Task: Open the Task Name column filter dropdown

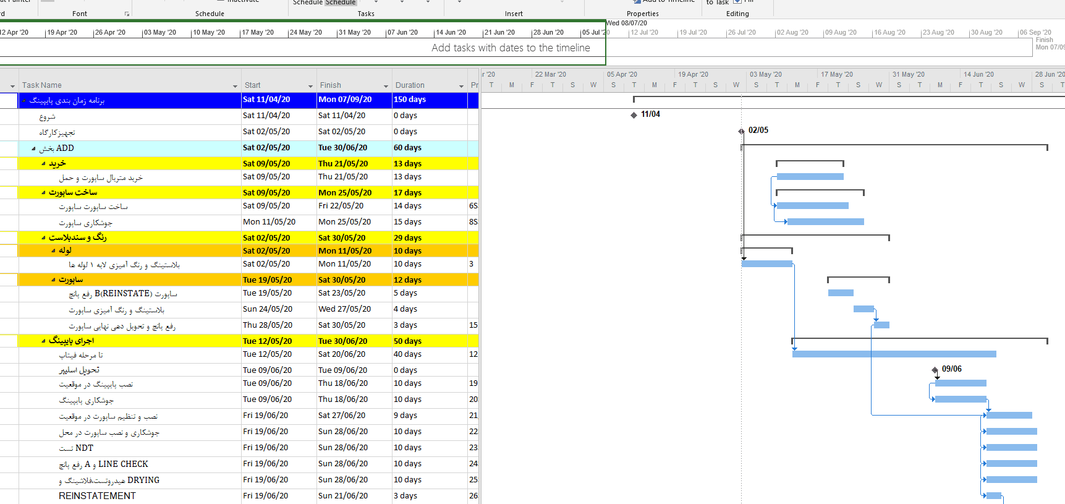Action: point(235,86)
